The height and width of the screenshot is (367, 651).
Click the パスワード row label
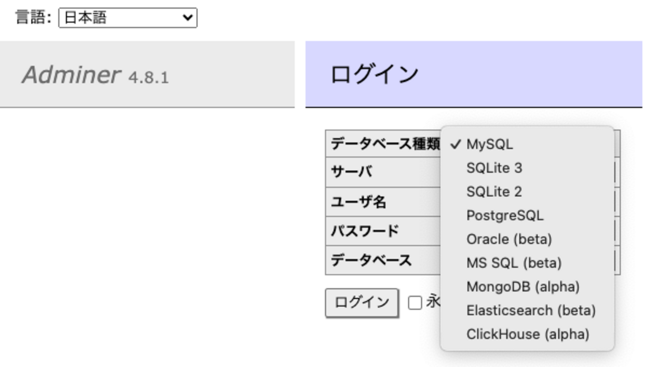(365, 231)
